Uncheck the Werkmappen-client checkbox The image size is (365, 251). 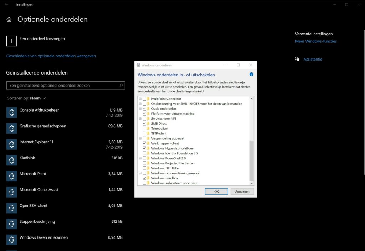[x=144, y=143]
